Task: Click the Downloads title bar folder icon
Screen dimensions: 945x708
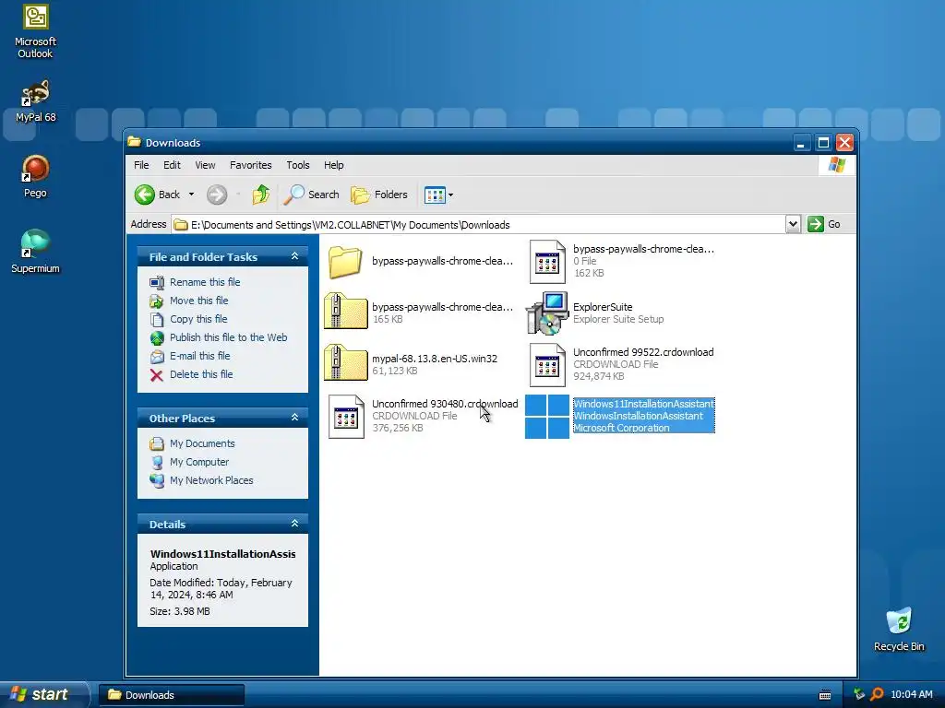Action: tap(134, 142)
